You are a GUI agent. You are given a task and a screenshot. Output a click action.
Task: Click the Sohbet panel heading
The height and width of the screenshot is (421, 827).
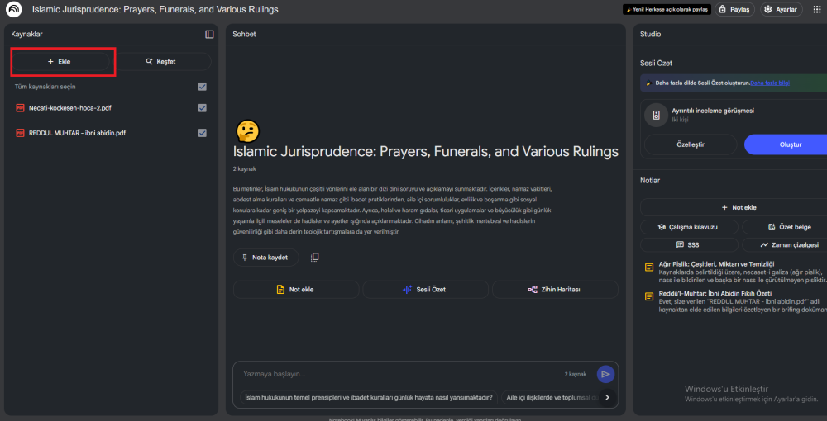[244, 34]
